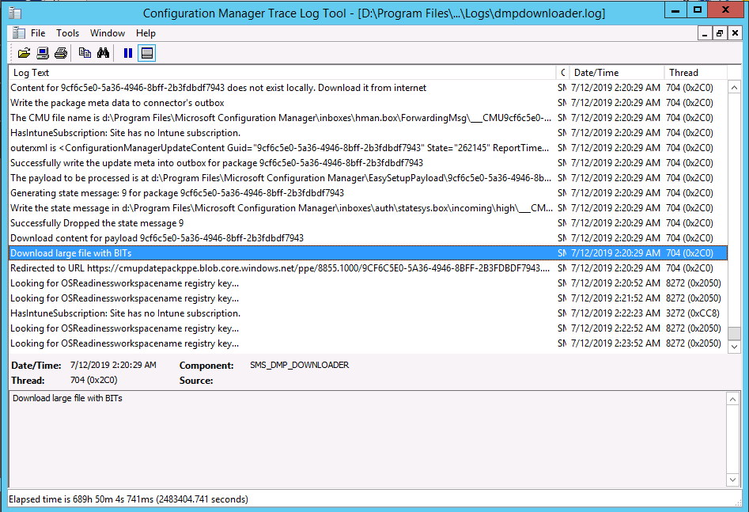The image size is (749, 512).
Task: Click the Elapsed time status bar text
Action: tap(128, 499)
